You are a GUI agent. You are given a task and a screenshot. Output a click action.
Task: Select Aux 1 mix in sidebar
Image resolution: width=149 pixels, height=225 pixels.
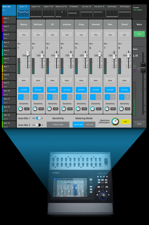(x=9, y=20)
